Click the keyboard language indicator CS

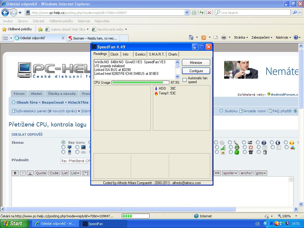pyautogui.click(x=257, y=224)
